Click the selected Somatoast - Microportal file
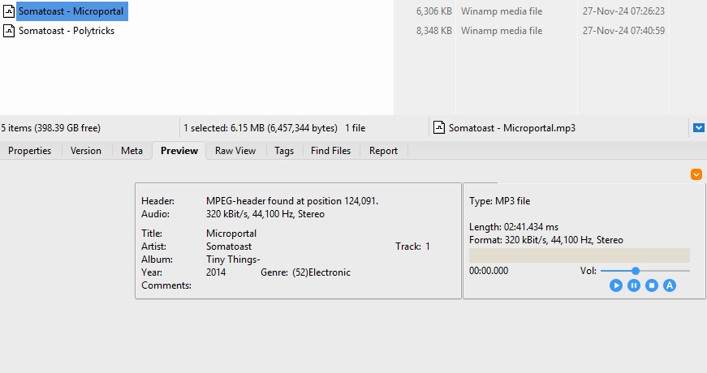Viewport: 707px width, 373px height. coord(71,11)
